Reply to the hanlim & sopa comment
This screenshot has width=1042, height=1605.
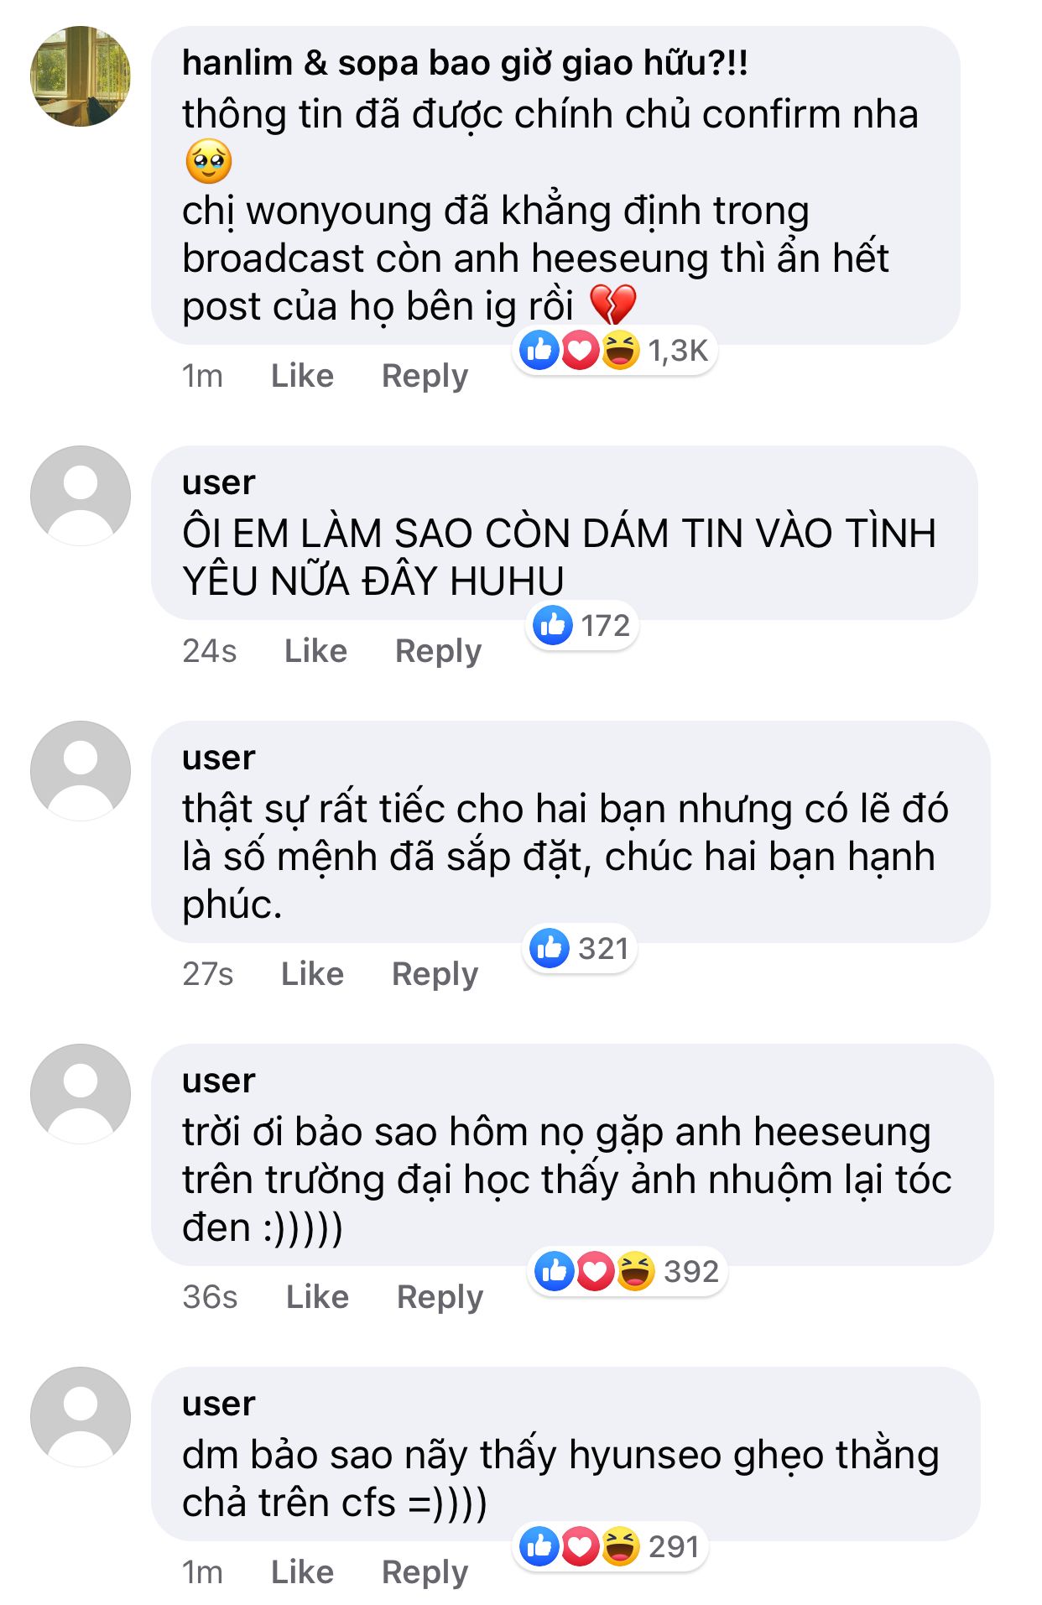click(425, 376)
